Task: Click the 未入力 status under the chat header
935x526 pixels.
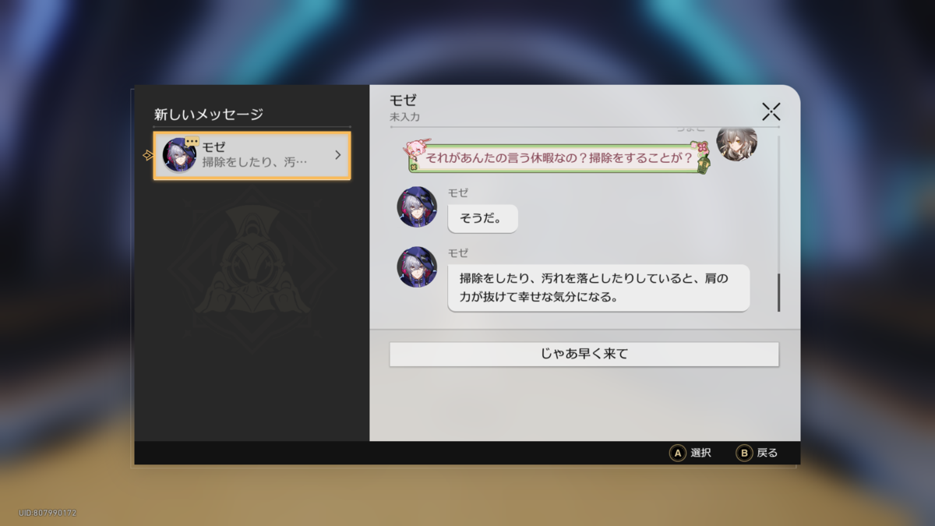Action: click(405, 118)
